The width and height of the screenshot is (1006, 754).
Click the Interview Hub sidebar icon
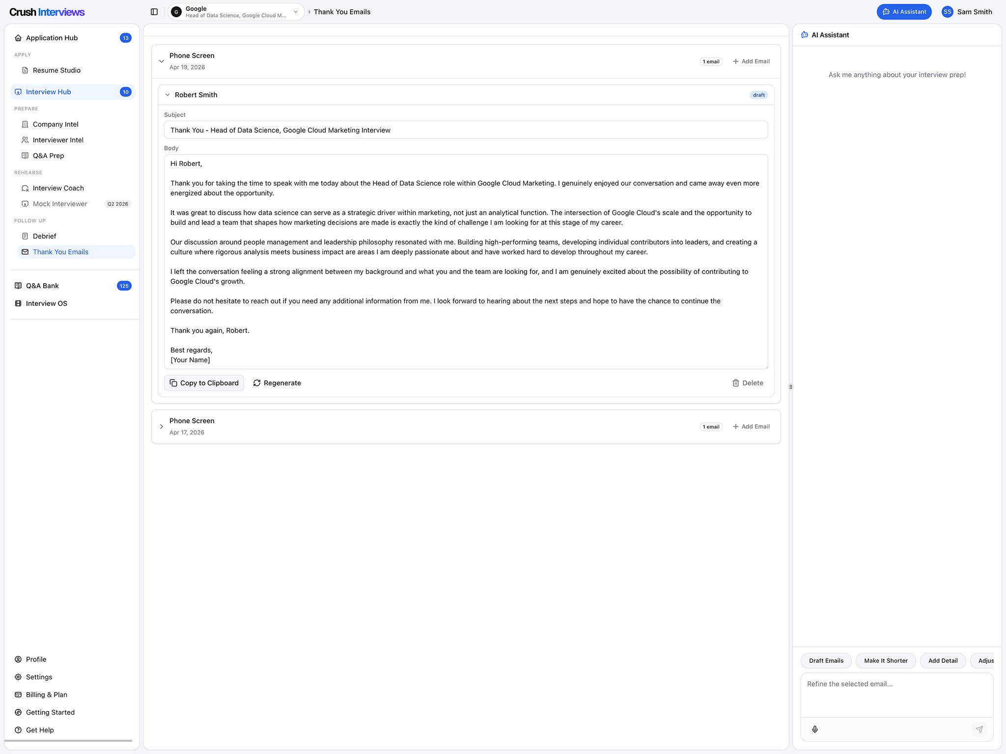click(18, 92)
